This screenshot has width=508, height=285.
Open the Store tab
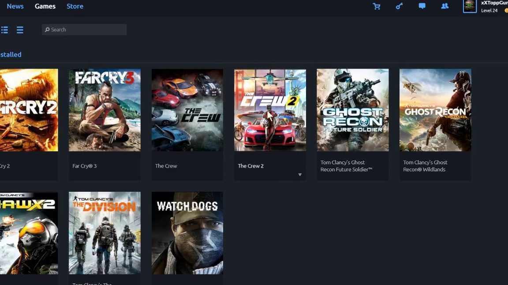[x=75, y=6]
